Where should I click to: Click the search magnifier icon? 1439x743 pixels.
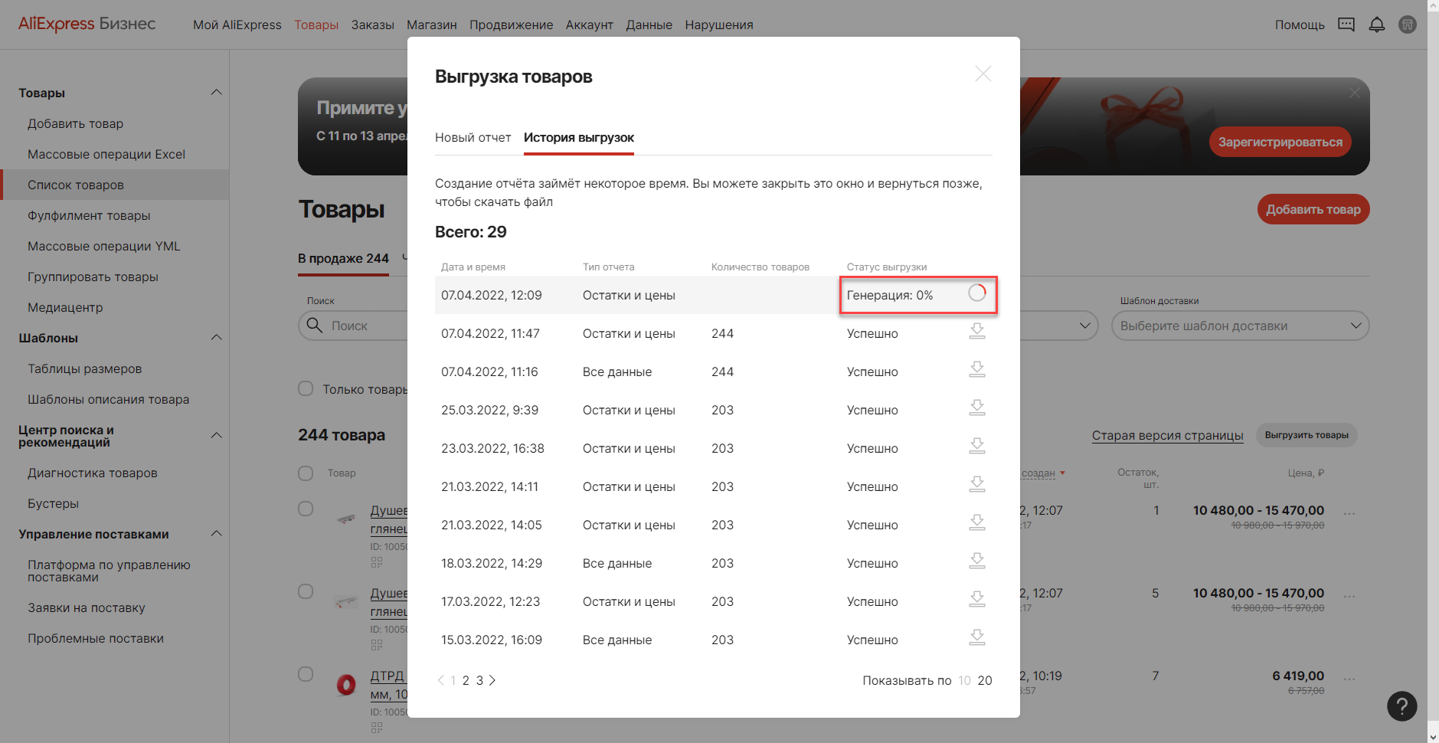[314, 326]
